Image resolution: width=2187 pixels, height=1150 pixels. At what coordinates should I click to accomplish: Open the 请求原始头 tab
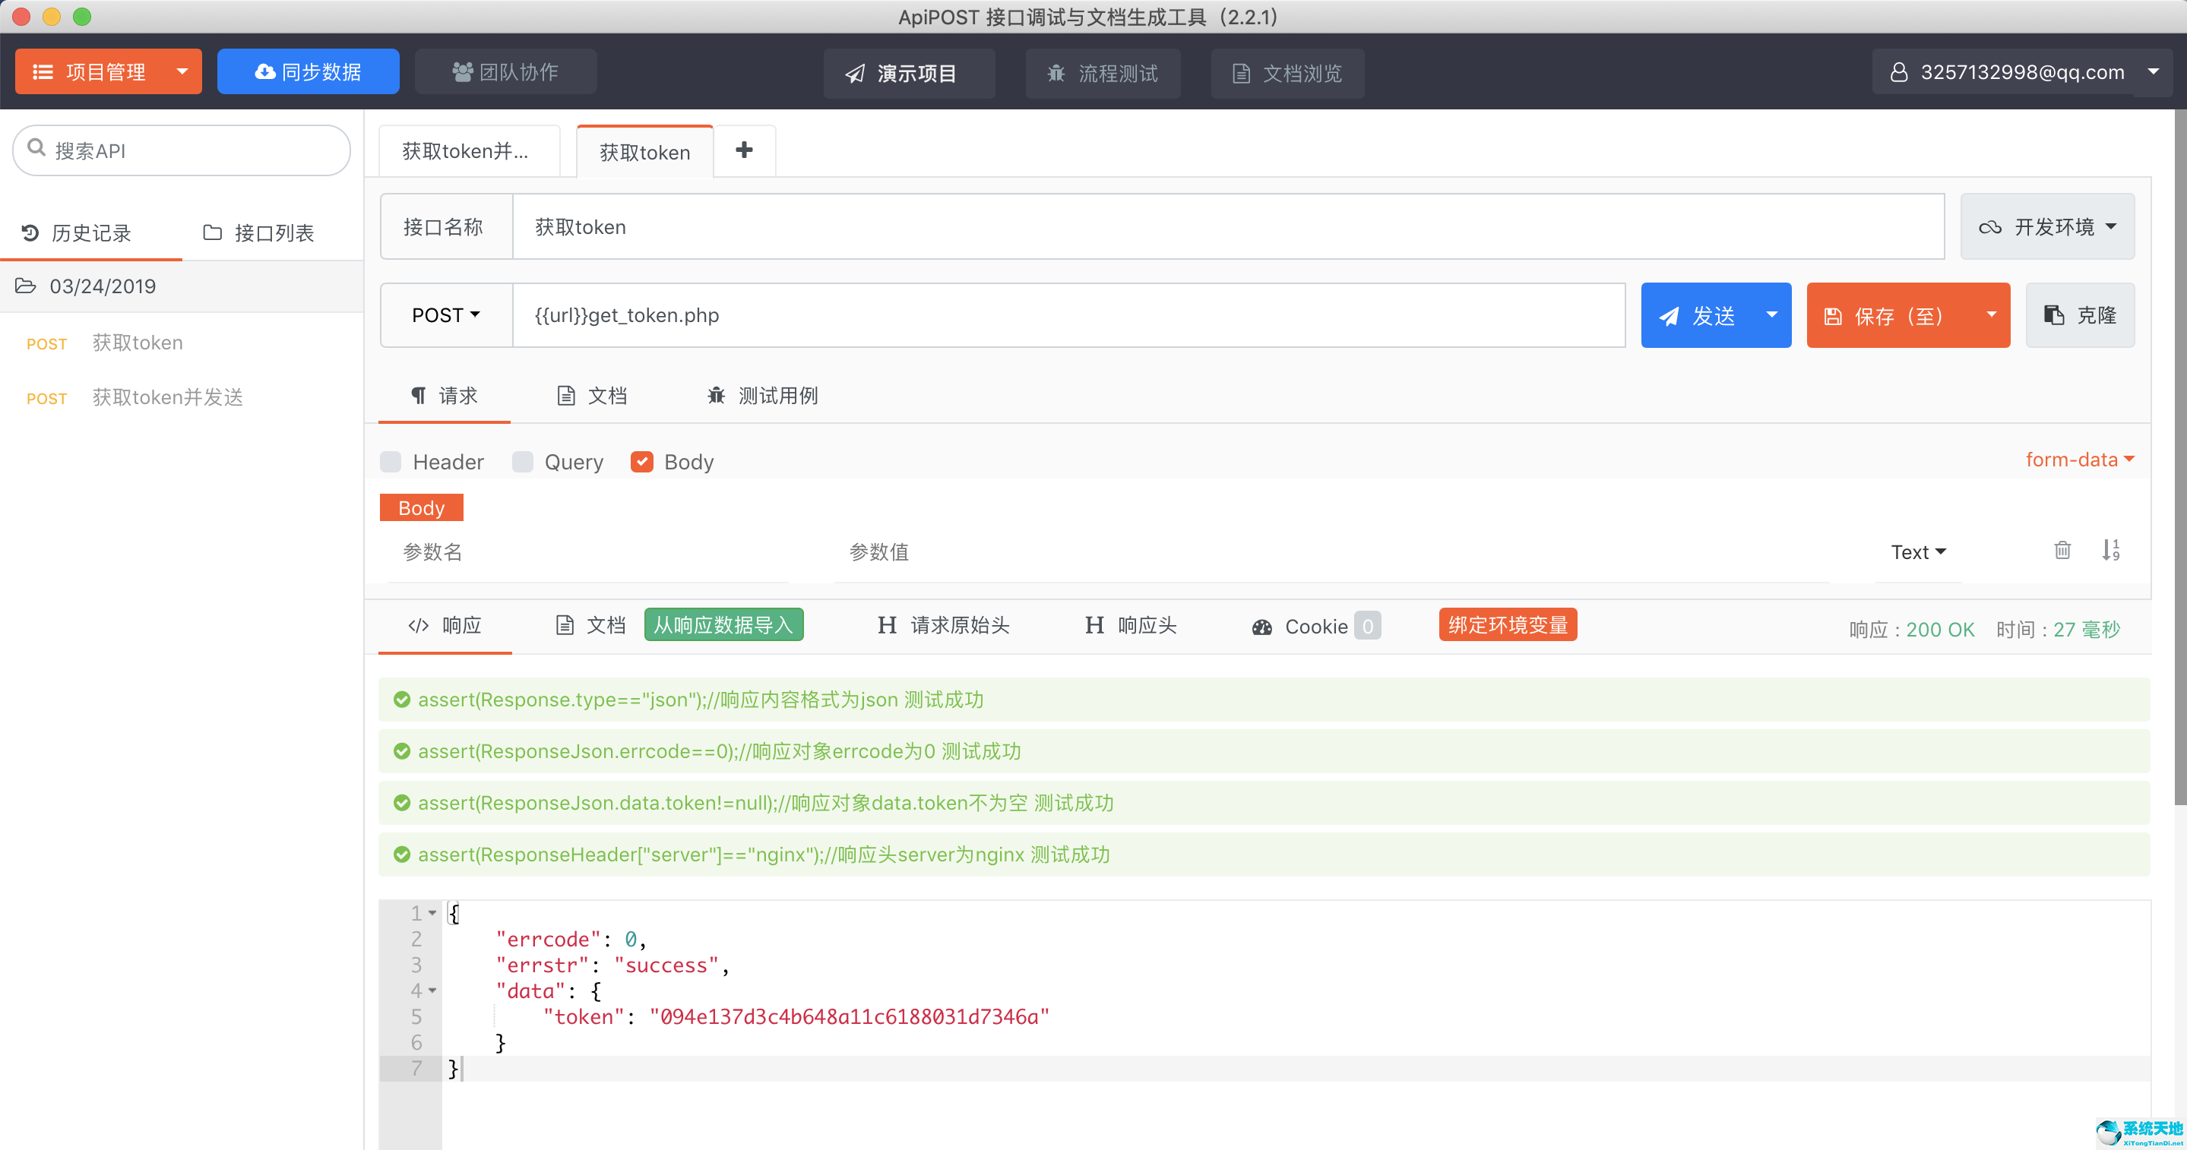tap(943, 625)
